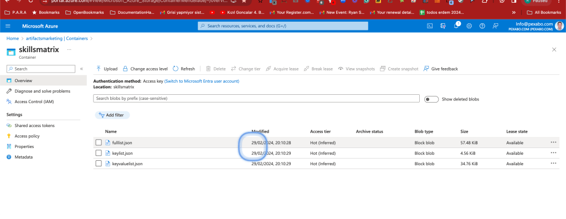
Task: Open the account avatar for Info@pexabo.com
Action: 559,26
